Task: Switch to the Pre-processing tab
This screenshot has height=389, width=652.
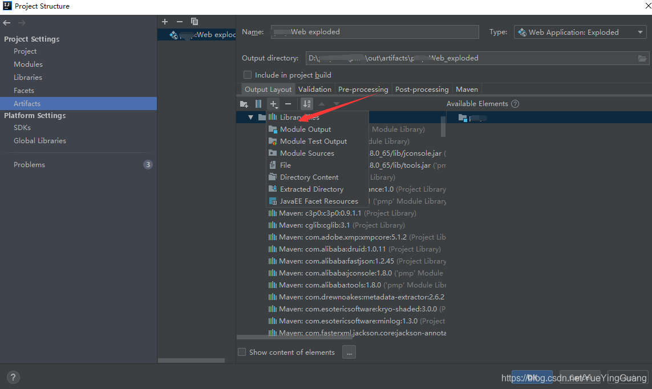Action: [x=363, y=90]
